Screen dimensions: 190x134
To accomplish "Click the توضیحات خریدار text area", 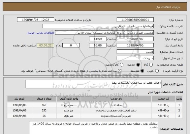I will (x=94, y=128).
